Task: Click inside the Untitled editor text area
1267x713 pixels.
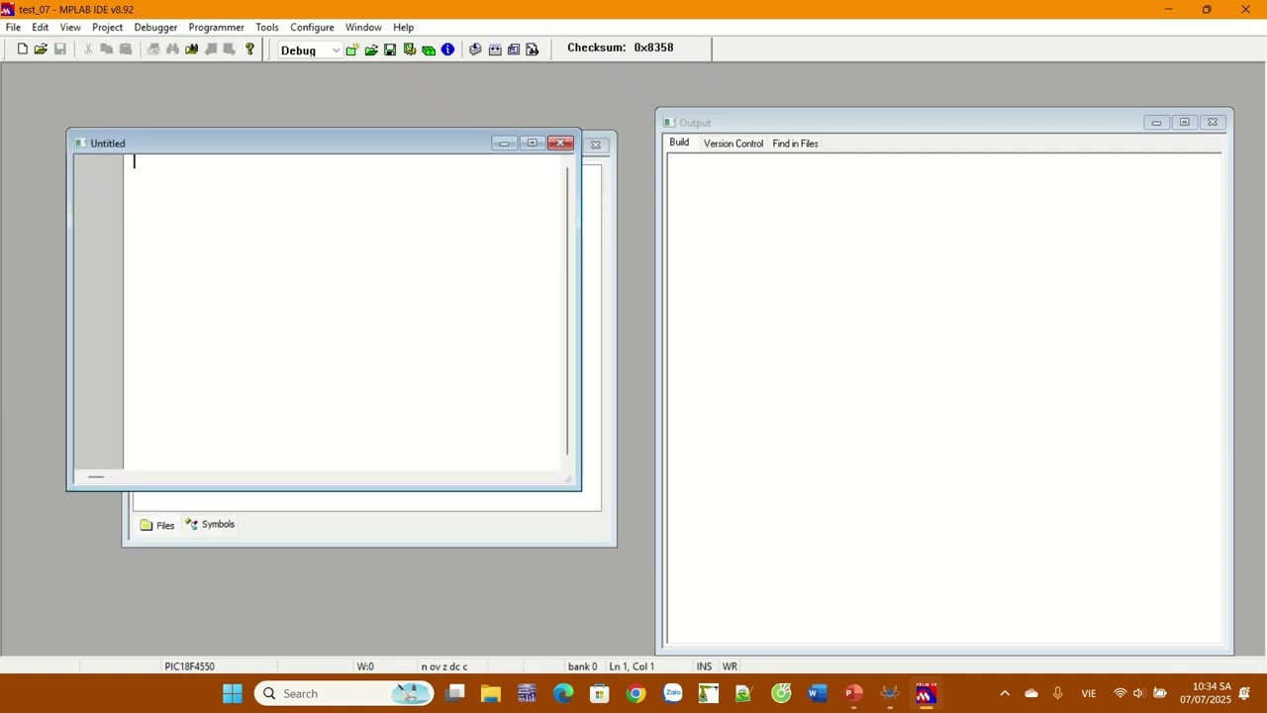Action: pyautogui.click(x=344, y=312)
